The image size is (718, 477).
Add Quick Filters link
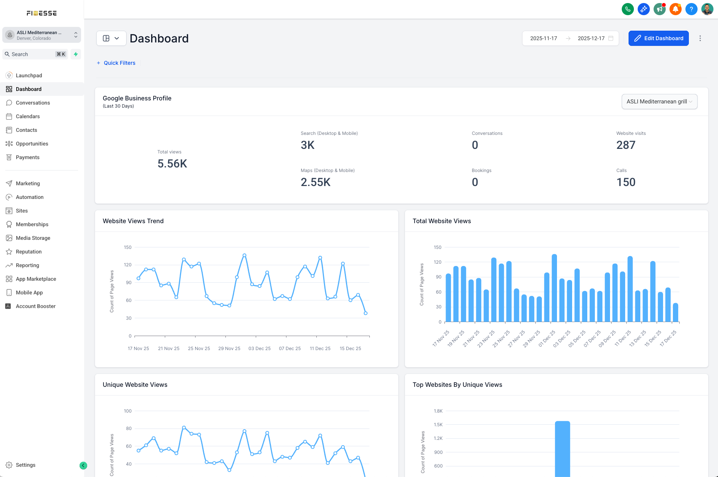[116, 63]
